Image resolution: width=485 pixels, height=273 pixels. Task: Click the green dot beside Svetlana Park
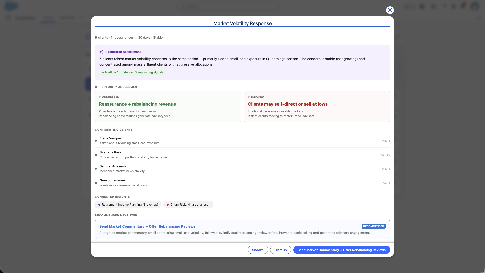tap(96, 155)
